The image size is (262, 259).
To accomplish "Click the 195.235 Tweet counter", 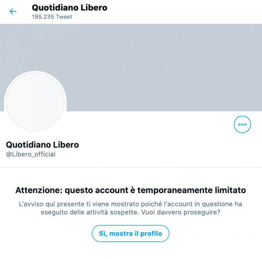I will 52,17.
